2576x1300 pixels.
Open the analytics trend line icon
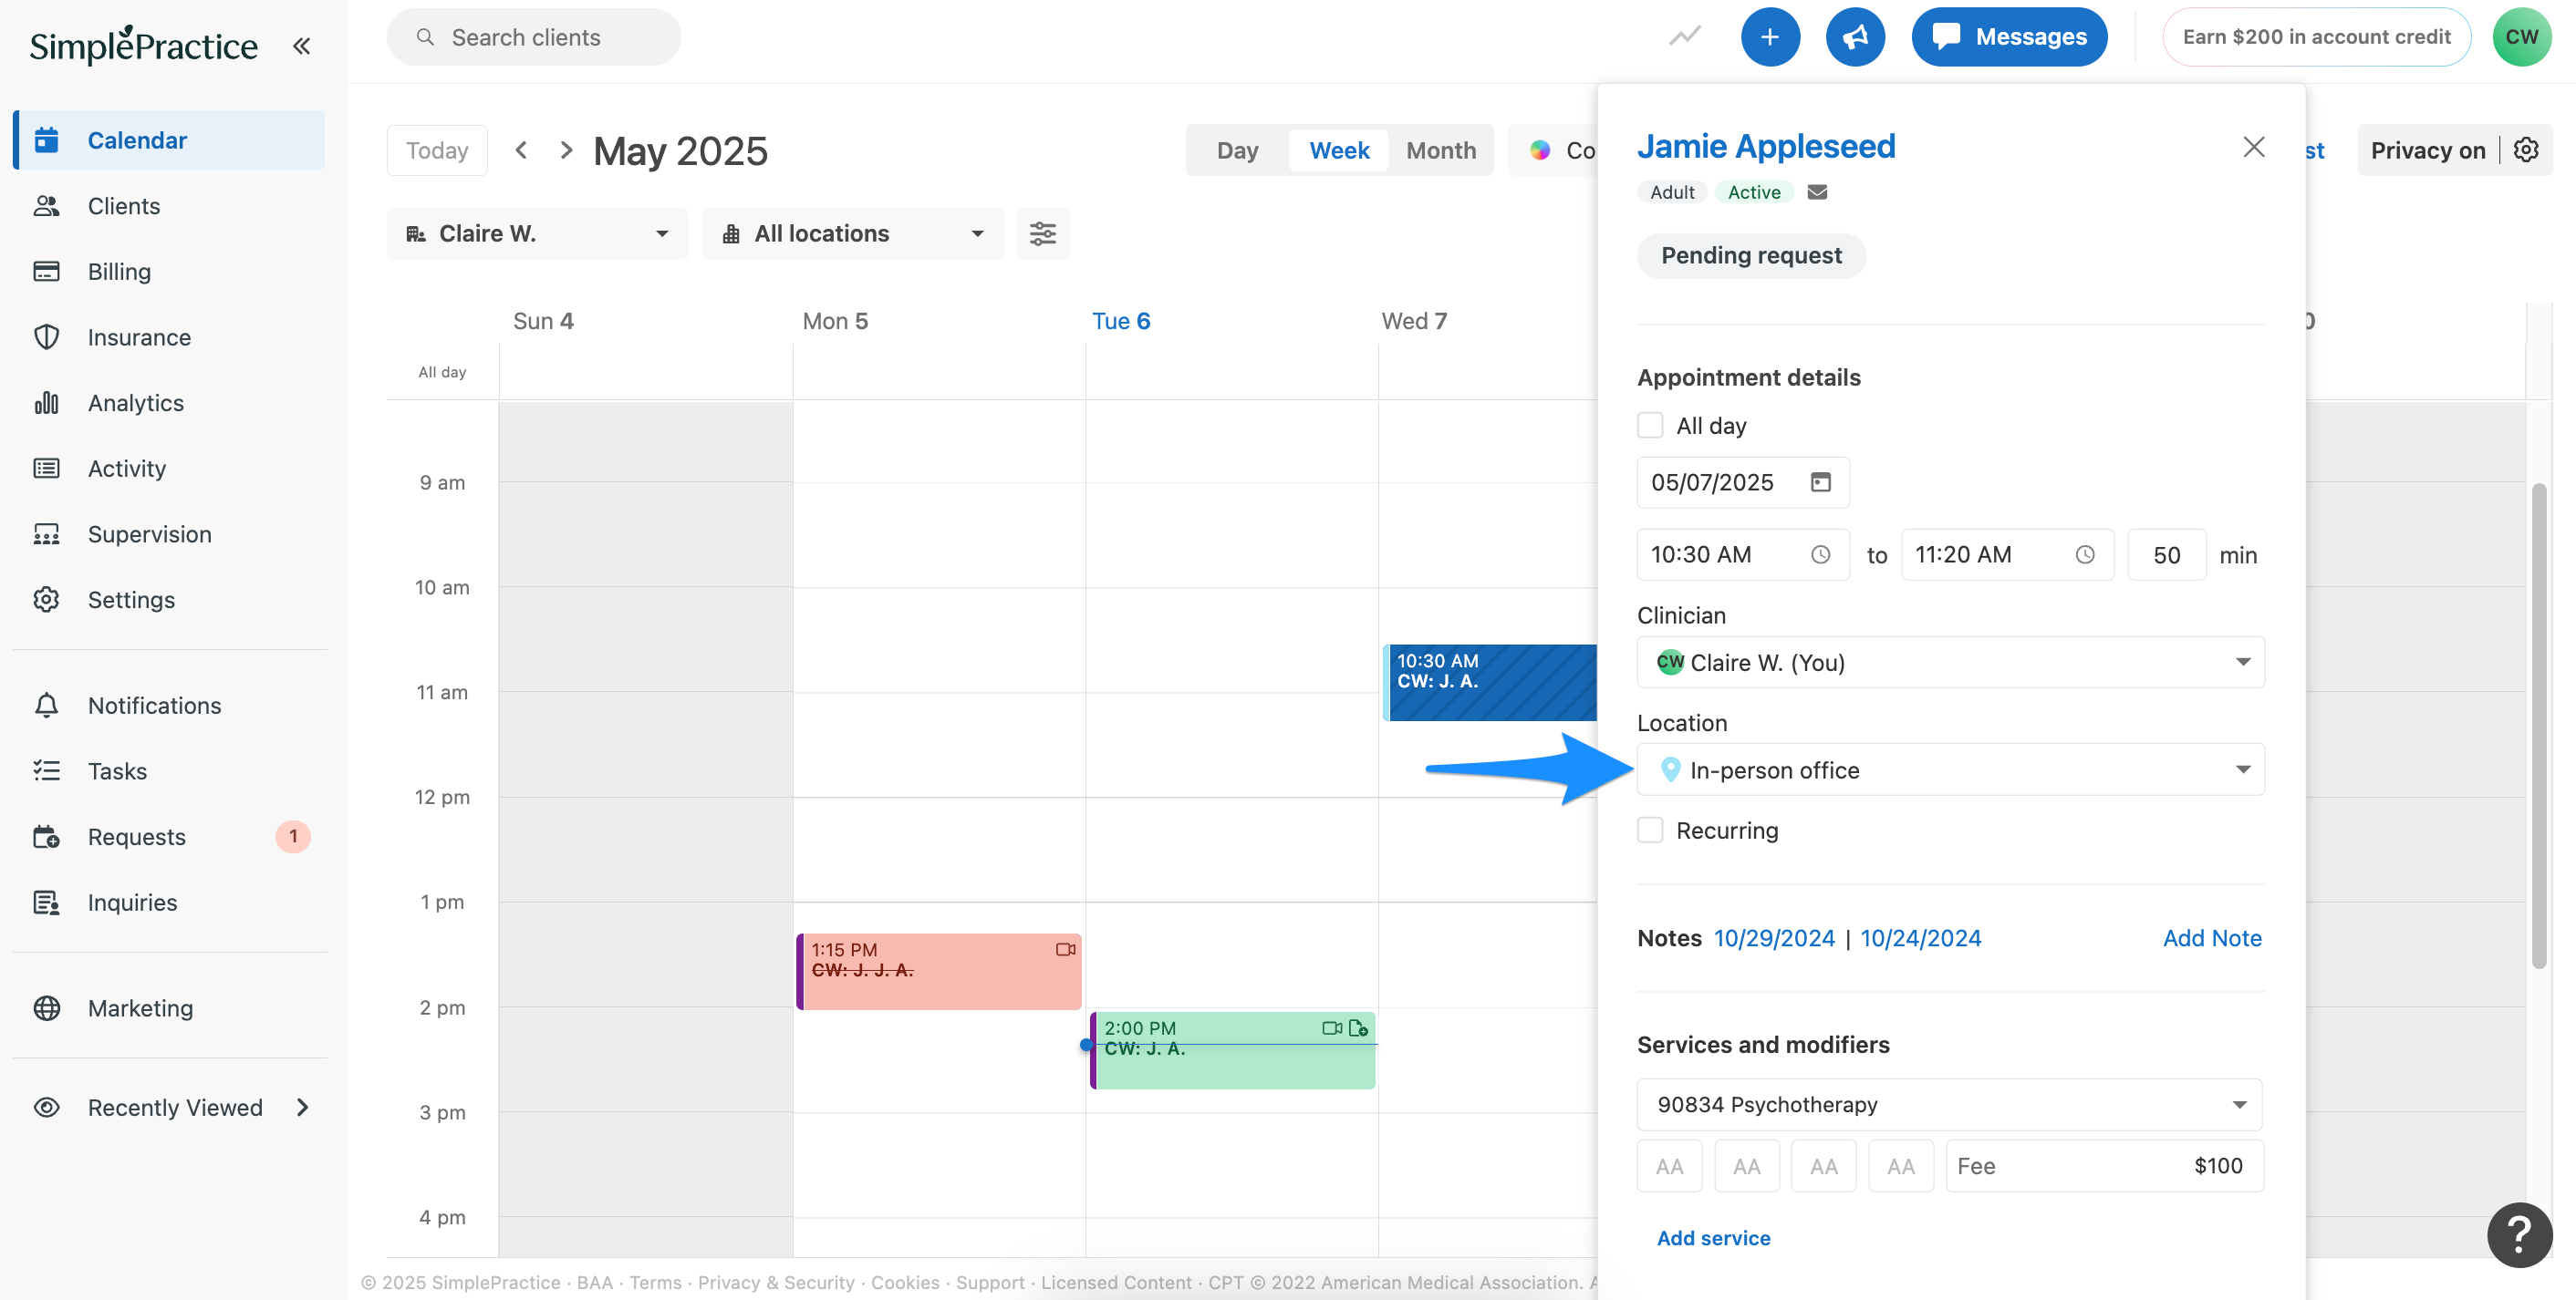tap(1684, 37)
